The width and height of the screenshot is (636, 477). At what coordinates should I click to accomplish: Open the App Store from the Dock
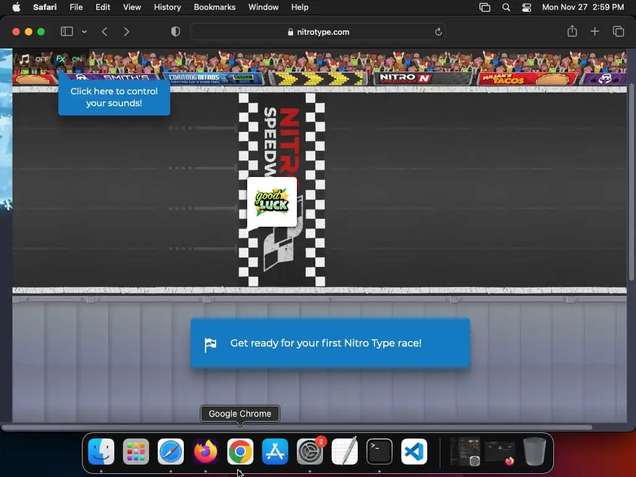click(275, 452)
